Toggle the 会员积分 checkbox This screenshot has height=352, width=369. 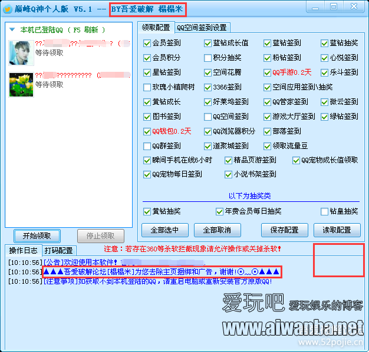[147, 58]
